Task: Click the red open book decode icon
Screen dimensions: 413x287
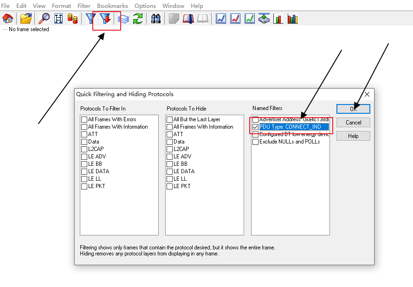Action: (x=188, y=19)
